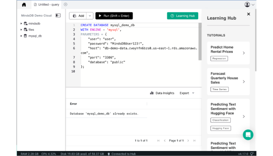Click the '1 to 1 of 1' row count
The width and height of the screenshot is (273, 156).
click(141, 141)
